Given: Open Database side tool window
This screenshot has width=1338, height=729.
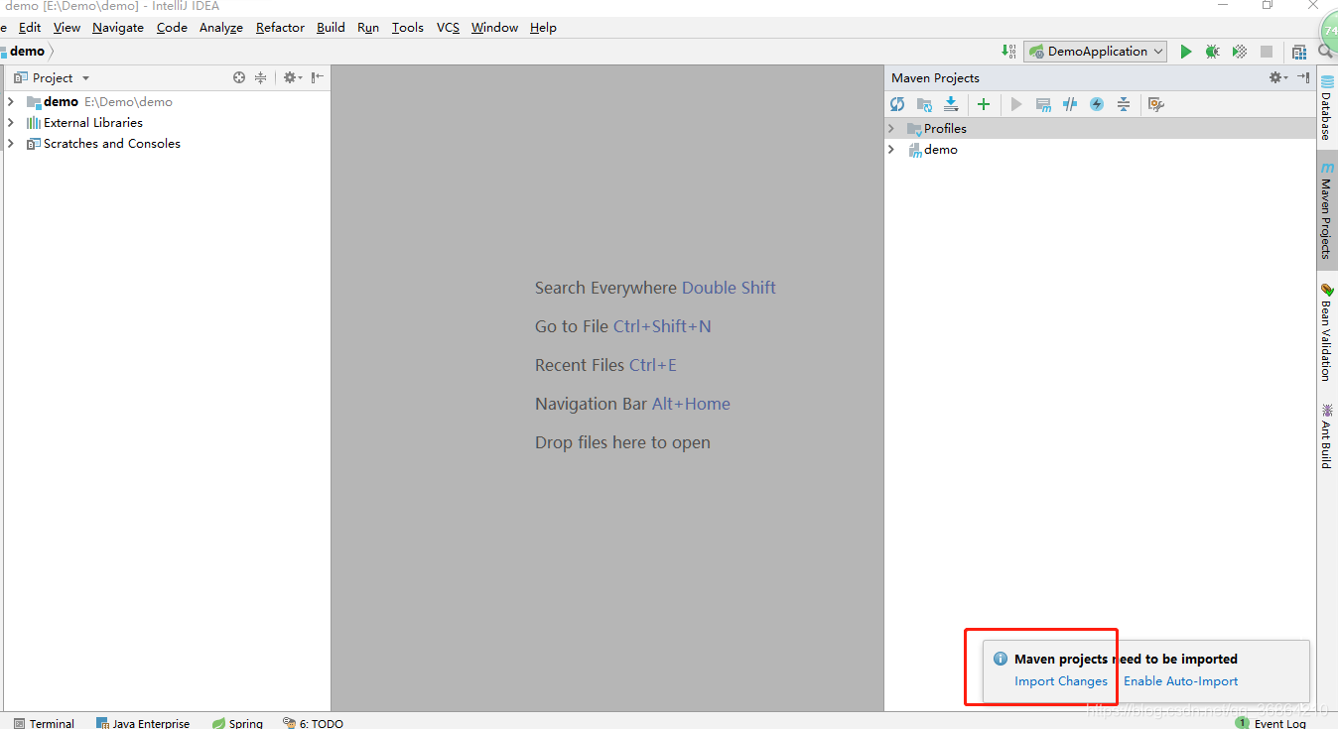Looking at the screenshot, I should (1326, 108).
